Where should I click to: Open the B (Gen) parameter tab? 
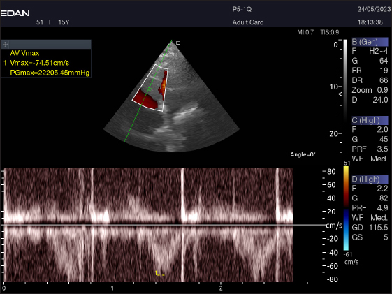click(370, 42)
